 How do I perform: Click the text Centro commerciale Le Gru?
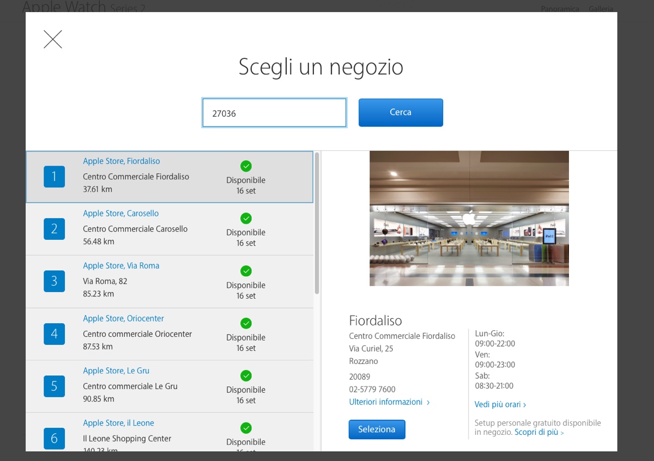pyautogui.click(x=130, y=386)
